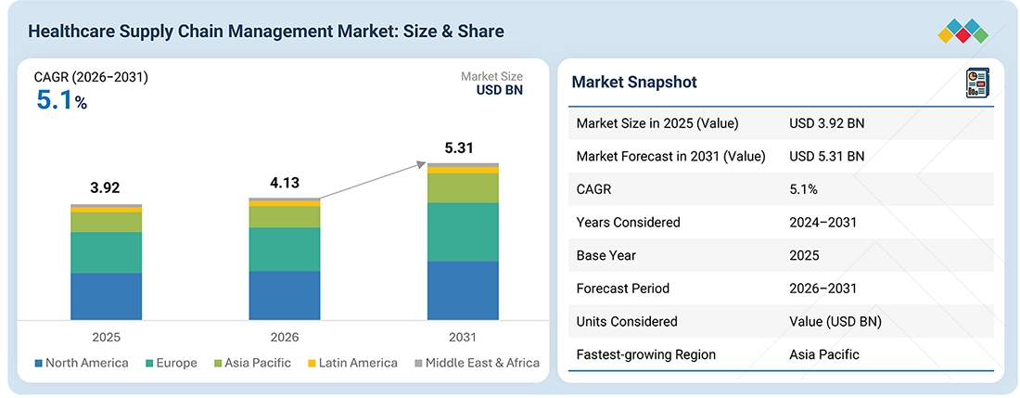Click the North America segment of 2026 bar
This screenshot has height=398, width=1020.
pos(285,295)
